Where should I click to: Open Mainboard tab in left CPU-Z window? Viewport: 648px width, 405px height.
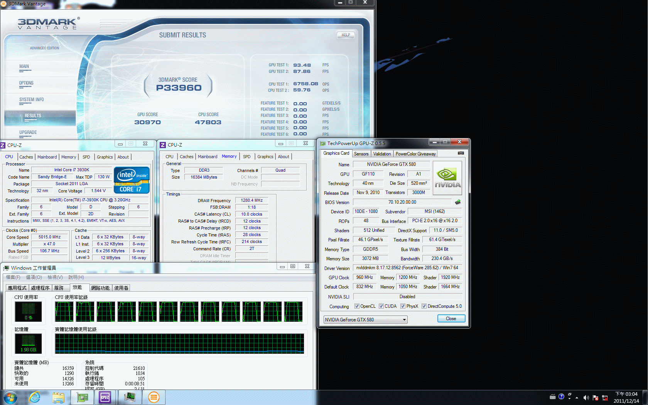[x=47, y=157]
